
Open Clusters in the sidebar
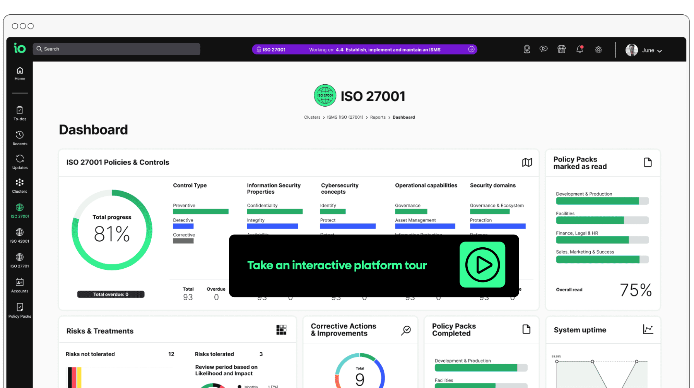(20, 186)
